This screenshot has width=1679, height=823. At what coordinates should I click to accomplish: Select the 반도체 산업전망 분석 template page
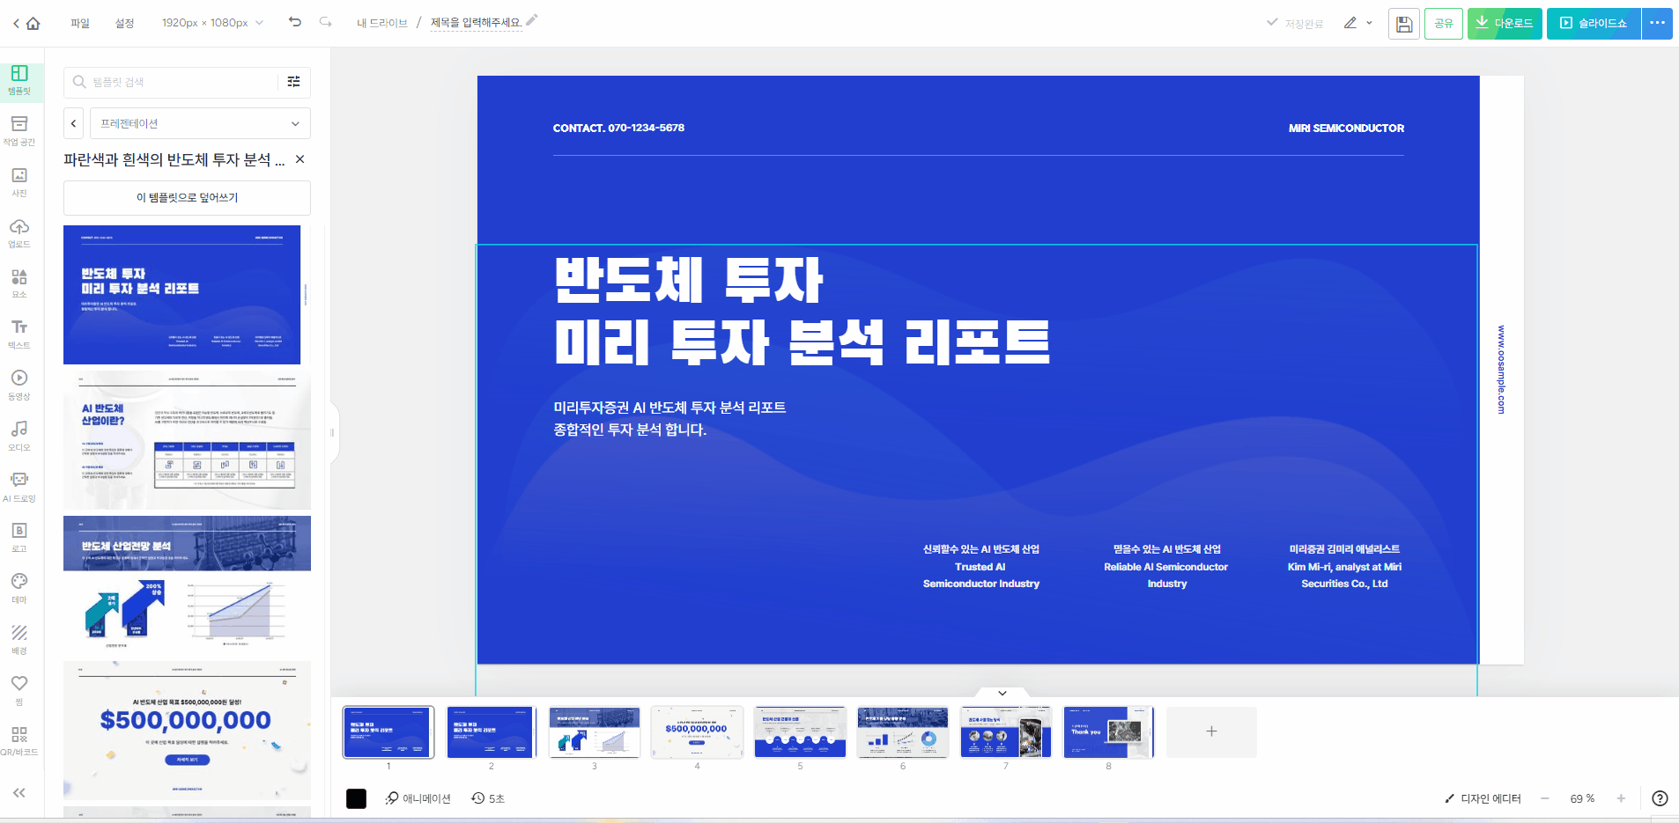point(187,585)
